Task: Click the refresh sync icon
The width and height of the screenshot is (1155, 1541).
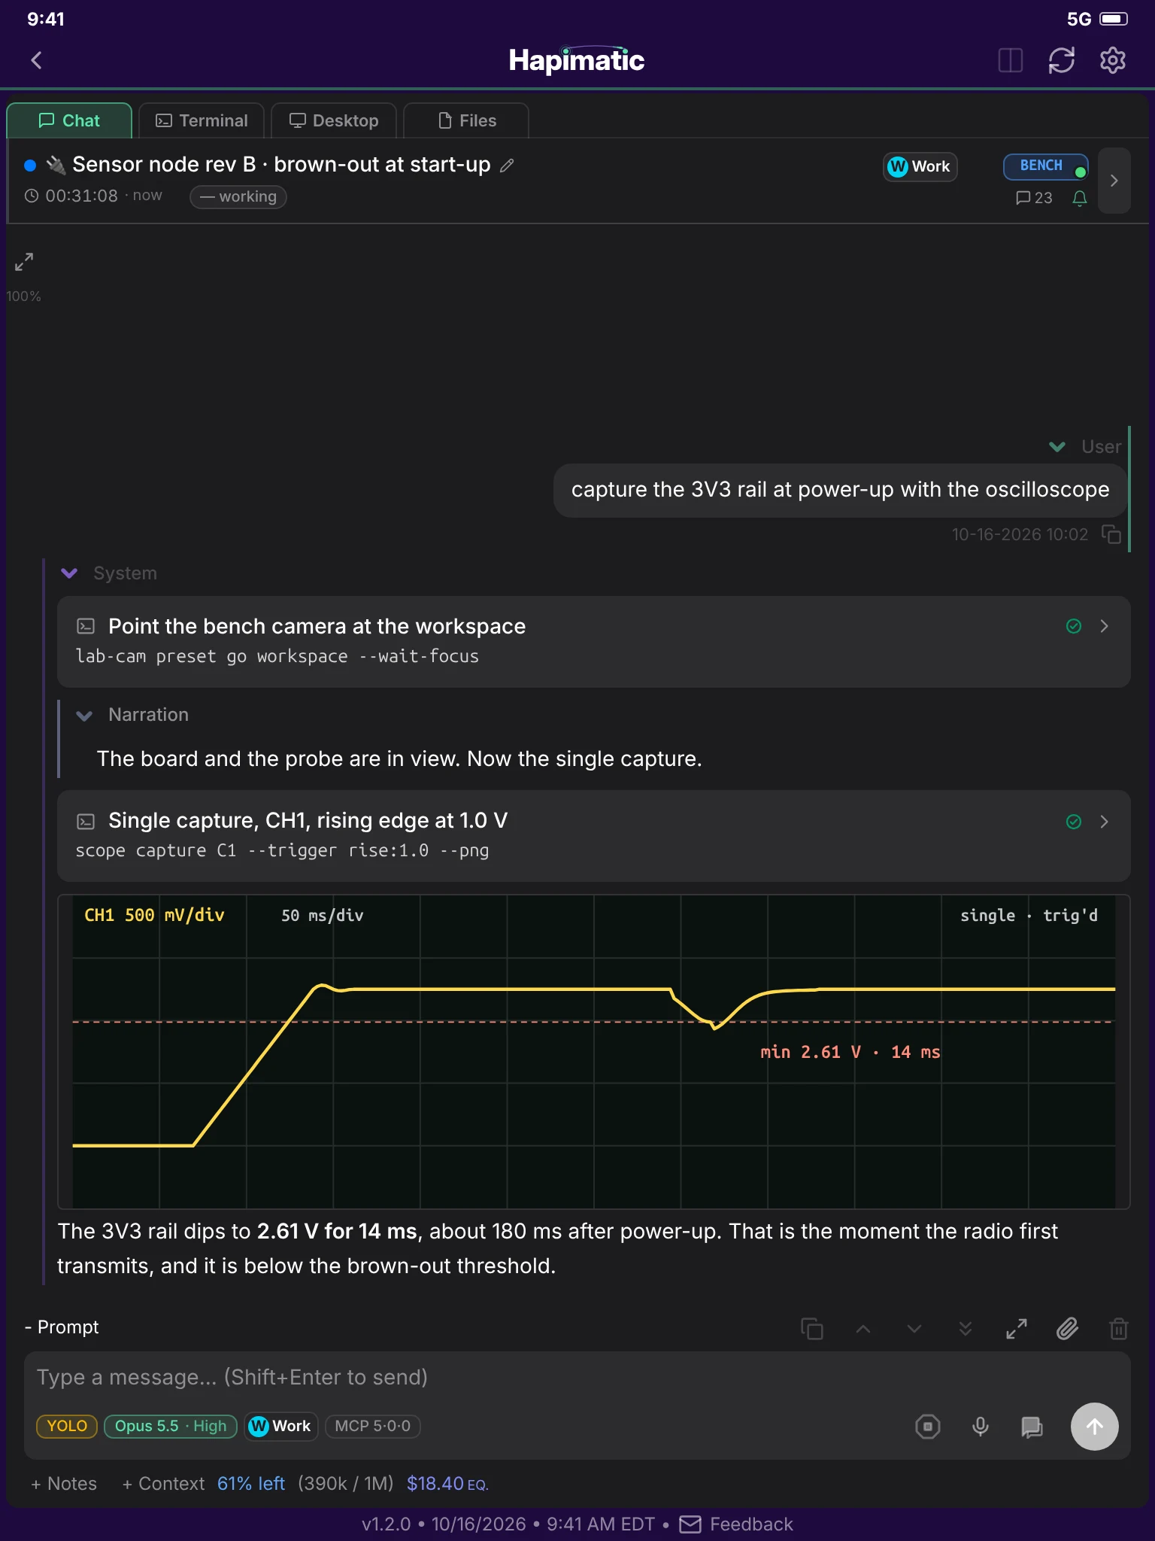Action: (x=1061, y=60)
